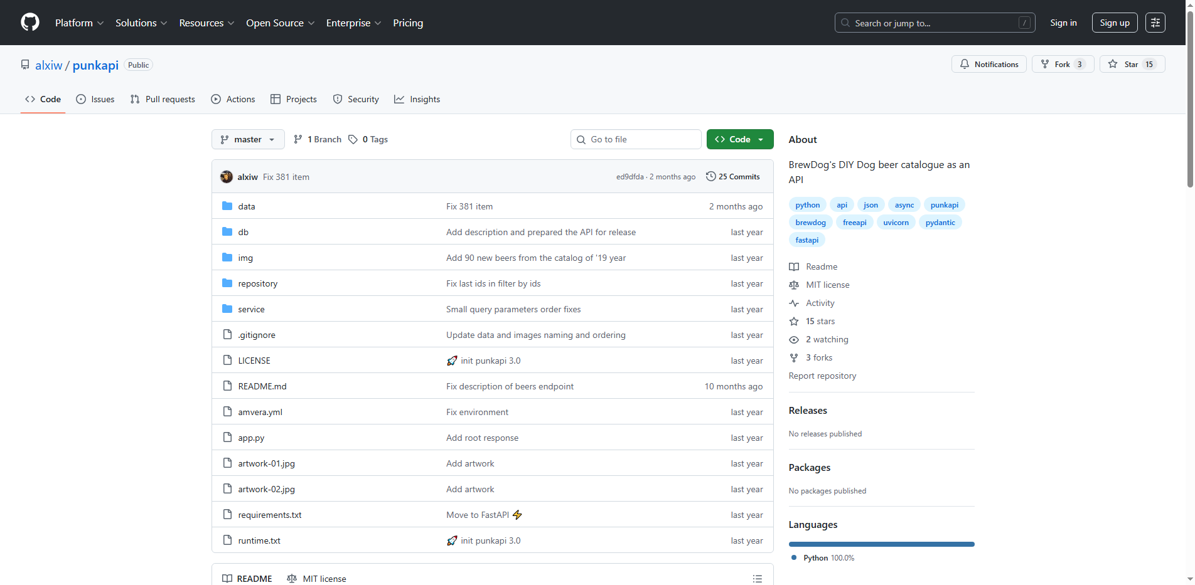Click the data folder icon
This screenshot has height=585, width=1195.
(x=227, y=206)
